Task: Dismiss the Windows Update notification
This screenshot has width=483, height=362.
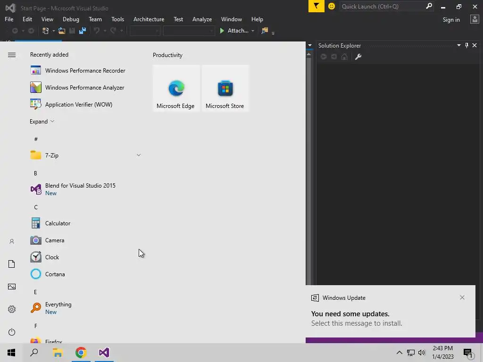Action: pos(462,297)
